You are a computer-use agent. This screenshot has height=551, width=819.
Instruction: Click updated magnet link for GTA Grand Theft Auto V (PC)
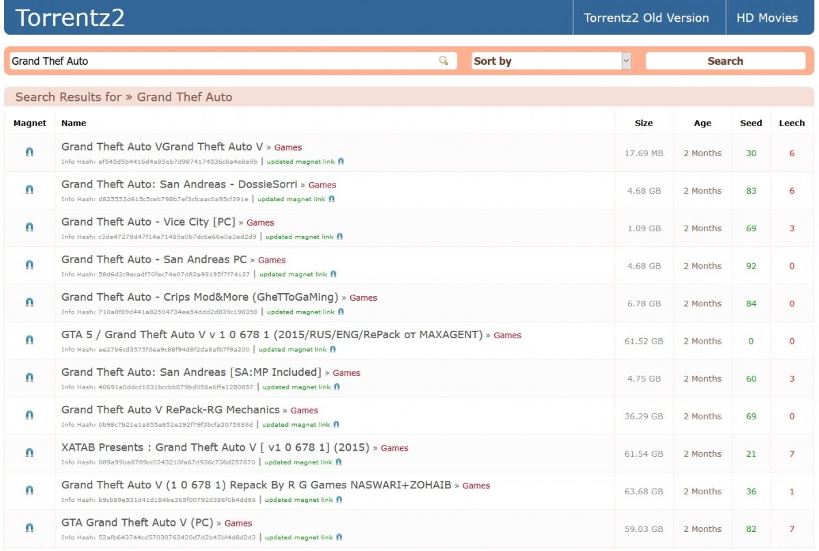(x=299, y=537)
